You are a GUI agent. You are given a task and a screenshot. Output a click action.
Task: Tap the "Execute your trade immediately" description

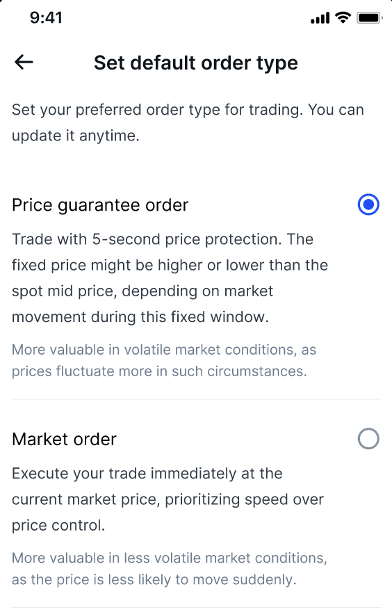point(168,499)
